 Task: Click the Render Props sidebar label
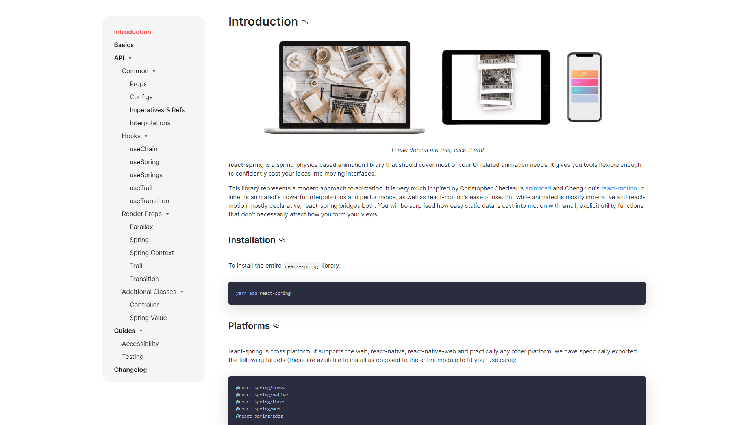pyautogui.click(x=142, y=214)
